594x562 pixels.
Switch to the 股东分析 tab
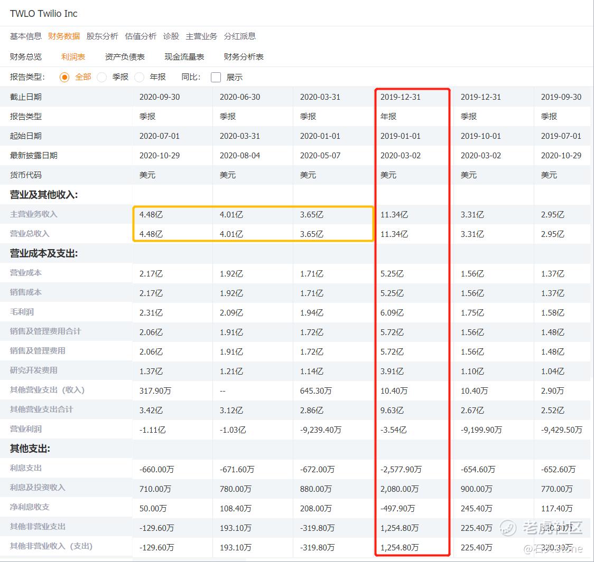point(103,36)
